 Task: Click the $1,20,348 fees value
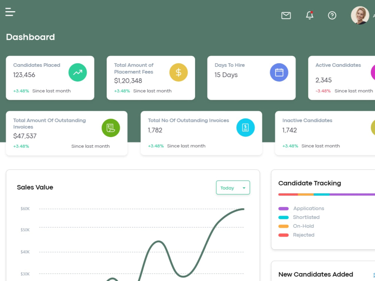128,81
